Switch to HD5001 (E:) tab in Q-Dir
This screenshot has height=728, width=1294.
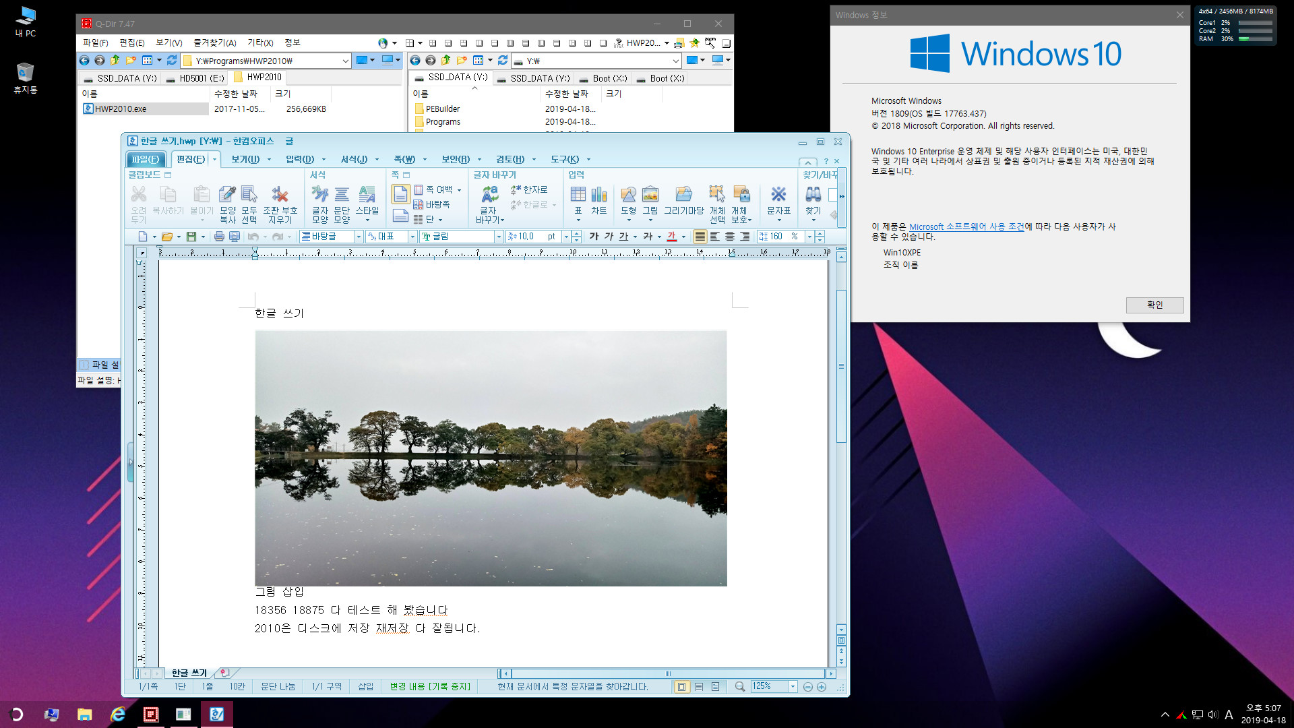(x=195, y=78)
